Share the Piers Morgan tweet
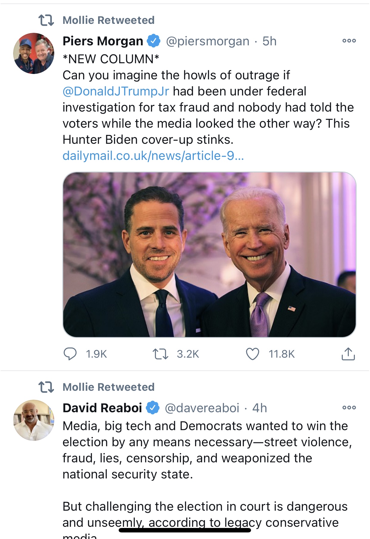Screen dimensions: 370x539 pos(348,354)
